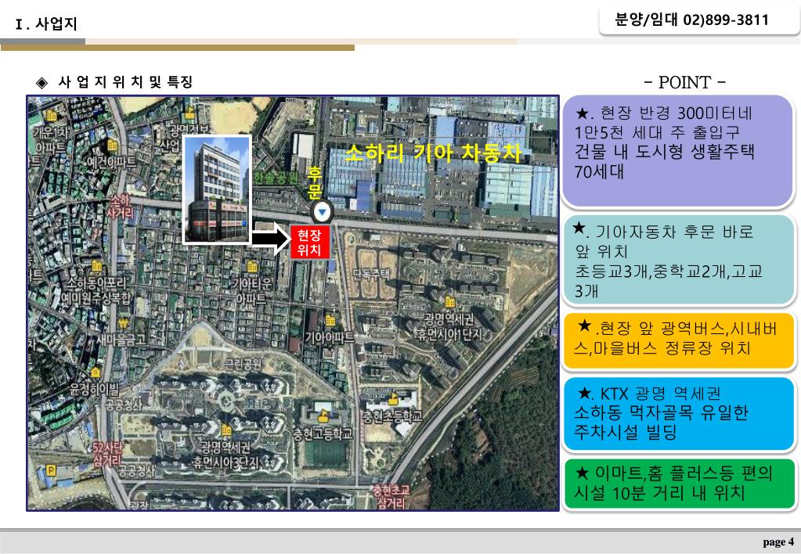Viewport: 801px width, 554px height.
Task: Click the school flag icon above 충현고등학교
Action: tap(323, 415)
